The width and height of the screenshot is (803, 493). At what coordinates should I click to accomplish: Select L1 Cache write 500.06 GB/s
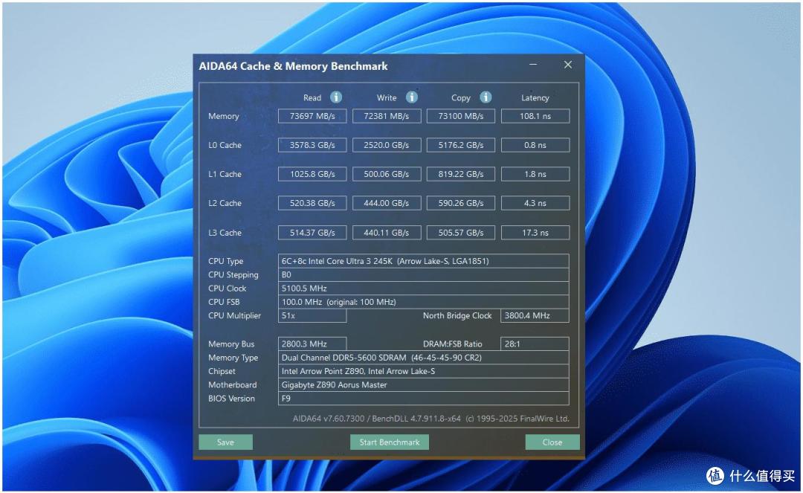coord(387,174)
